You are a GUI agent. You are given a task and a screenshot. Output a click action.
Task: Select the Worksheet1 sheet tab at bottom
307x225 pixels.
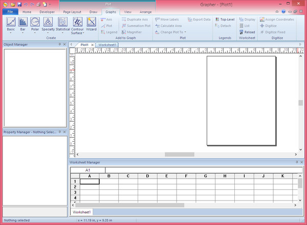82,212
